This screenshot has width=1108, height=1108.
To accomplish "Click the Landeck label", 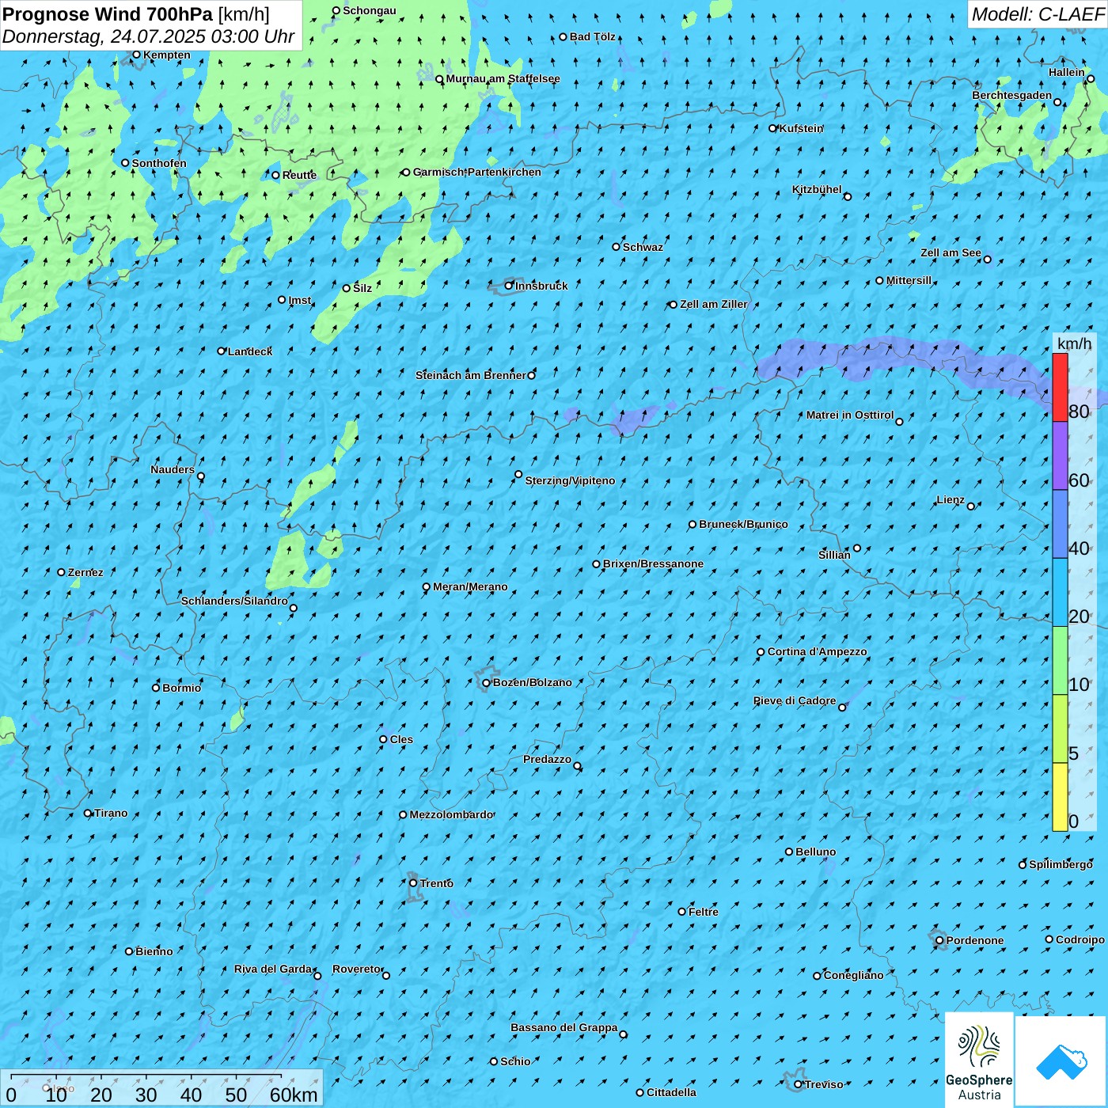I will 250,351.
